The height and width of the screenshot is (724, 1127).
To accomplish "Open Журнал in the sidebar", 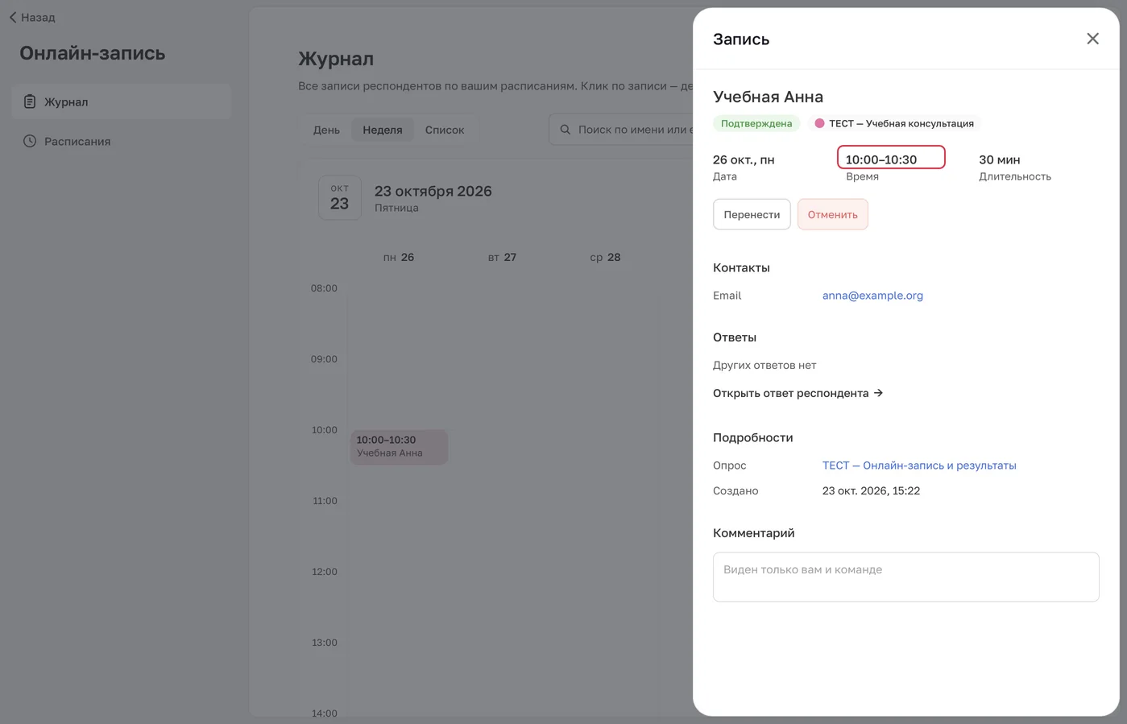I will click(121, 101).
